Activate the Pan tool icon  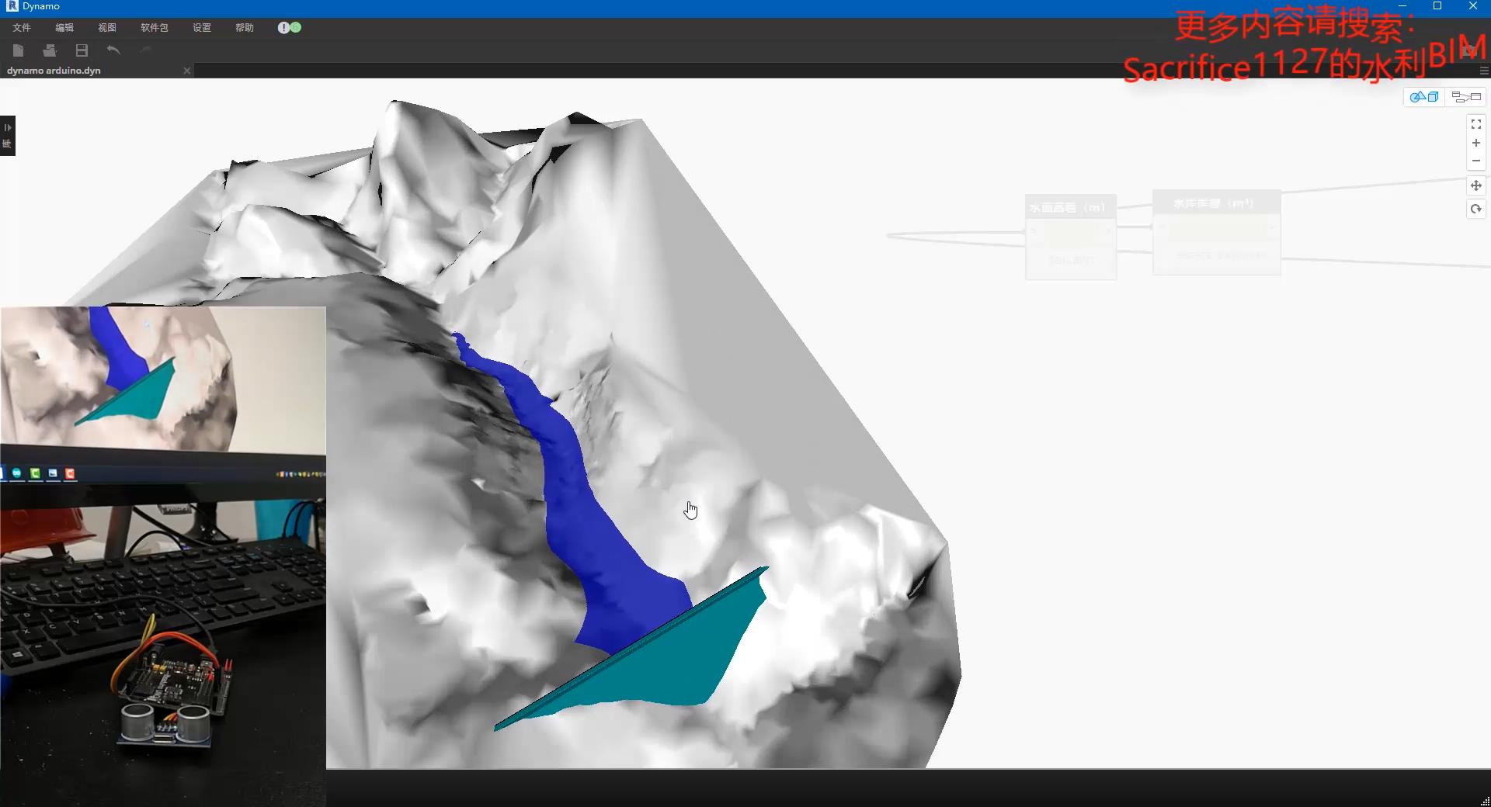point(1475,185)
